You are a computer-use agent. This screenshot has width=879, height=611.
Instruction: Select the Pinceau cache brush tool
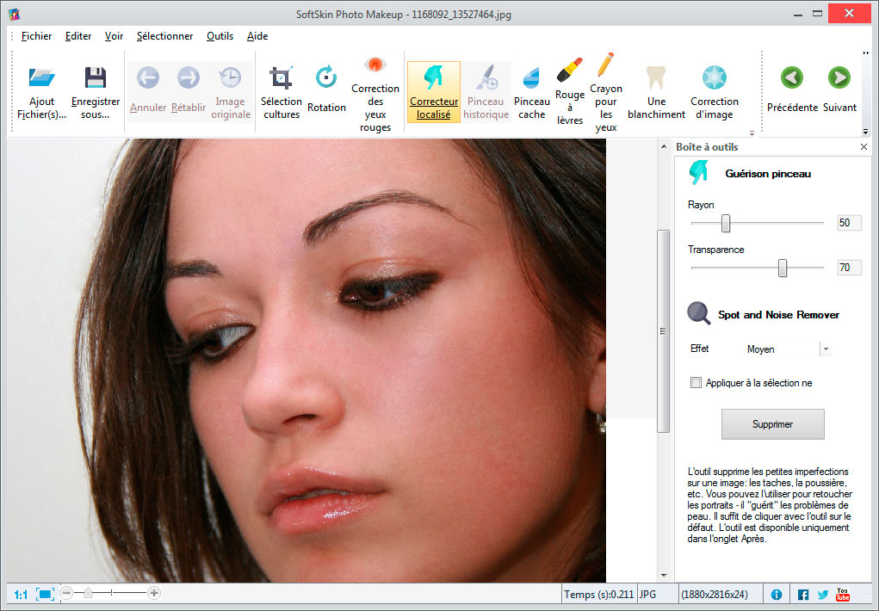pyautogui.click(x=532, y=78)
